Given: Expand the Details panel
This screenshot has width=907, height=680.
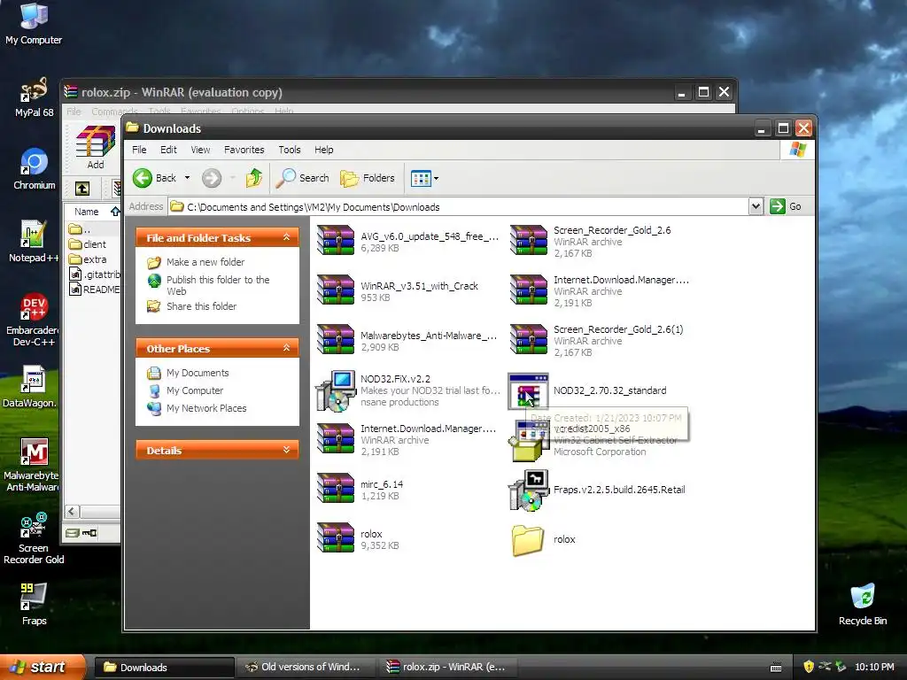Looking at the screenshot, I should tap(286, 449).
